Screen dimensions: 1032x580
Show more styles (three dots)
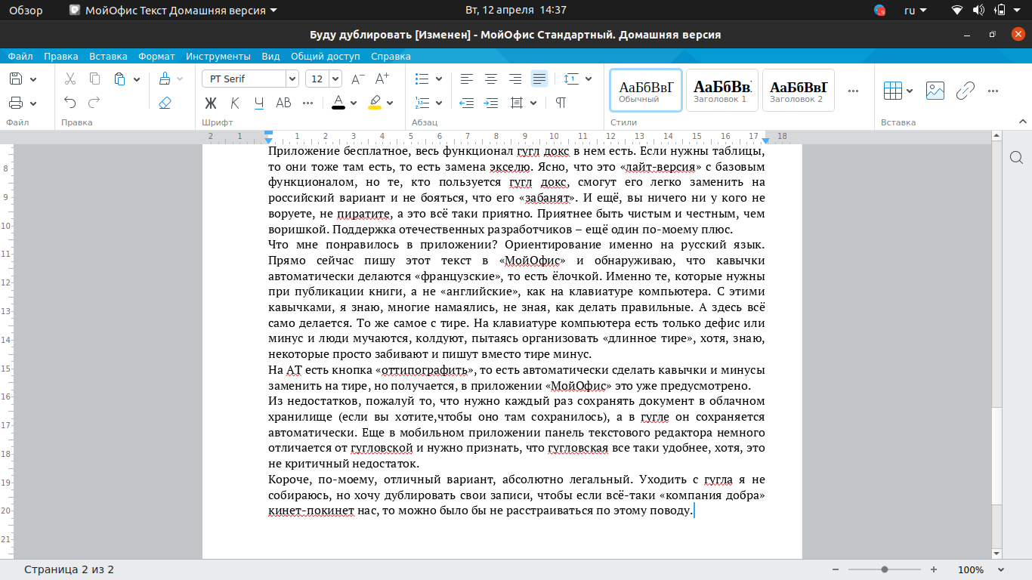[x=854, y=91]
